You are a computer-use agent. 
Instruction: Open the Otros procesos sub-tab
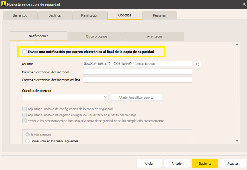97,36
